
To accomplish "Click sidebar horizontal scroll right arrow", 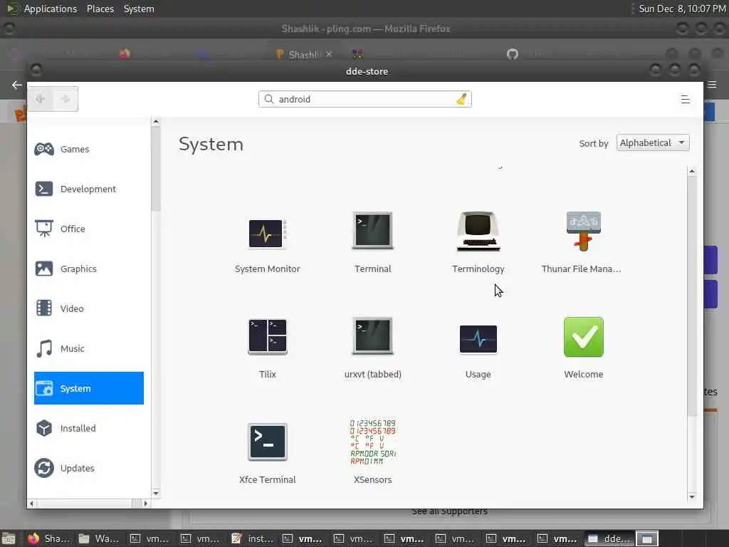I will pyautogui.click(x=145, y=504).
